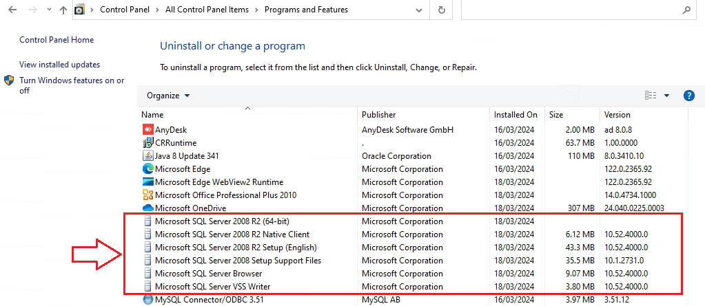Click version 14.0.4734.1000 cell
The image size is (705, 306).
(631, 195)
